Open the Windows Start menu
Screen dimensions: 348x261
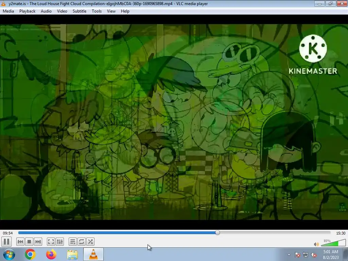coord(9,254)
